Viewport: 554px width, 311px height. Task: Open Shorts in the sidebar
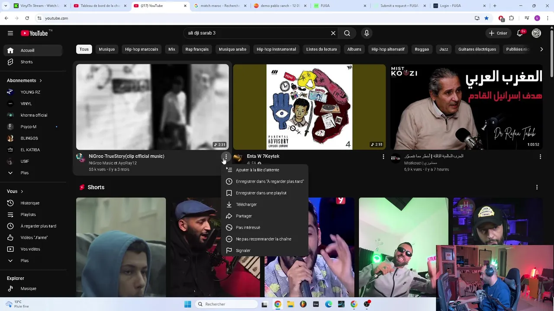pyautogui.click(x=33, y=62)
